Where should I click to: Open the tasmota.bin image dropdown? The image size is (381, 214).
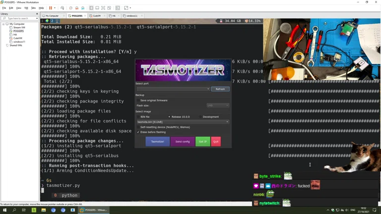point(183,122)
